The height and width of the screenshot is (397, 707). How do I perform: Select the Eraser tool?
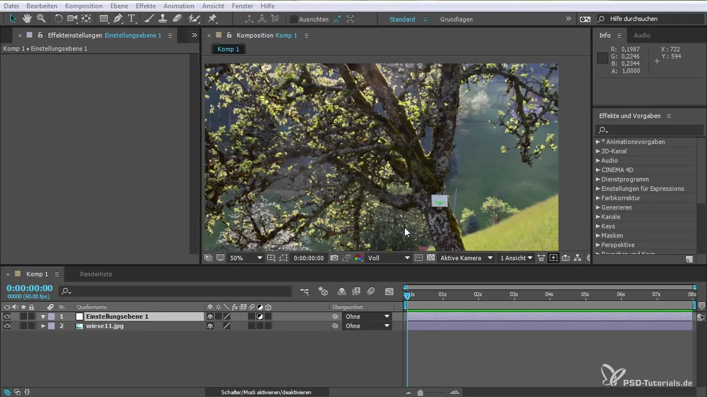coord(177,19)
